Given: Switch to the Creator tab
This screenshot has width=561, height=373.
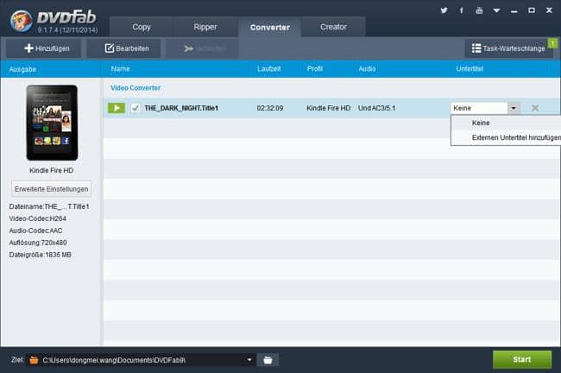Looking at the screenshot, I should pos(333,27).
